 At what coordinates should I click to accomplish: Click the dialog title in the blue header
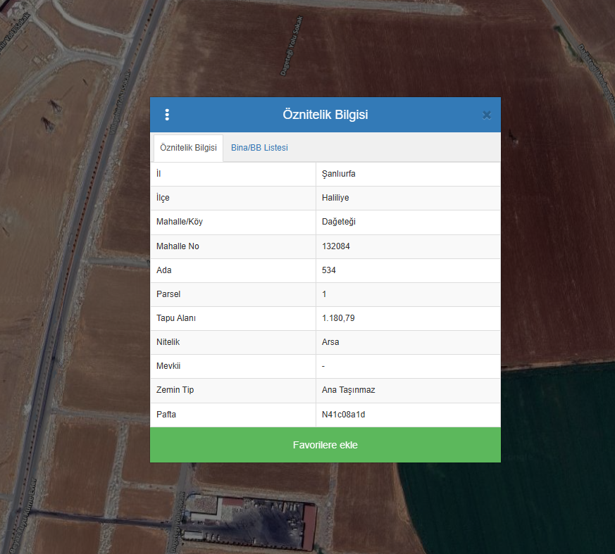point(325,115)
